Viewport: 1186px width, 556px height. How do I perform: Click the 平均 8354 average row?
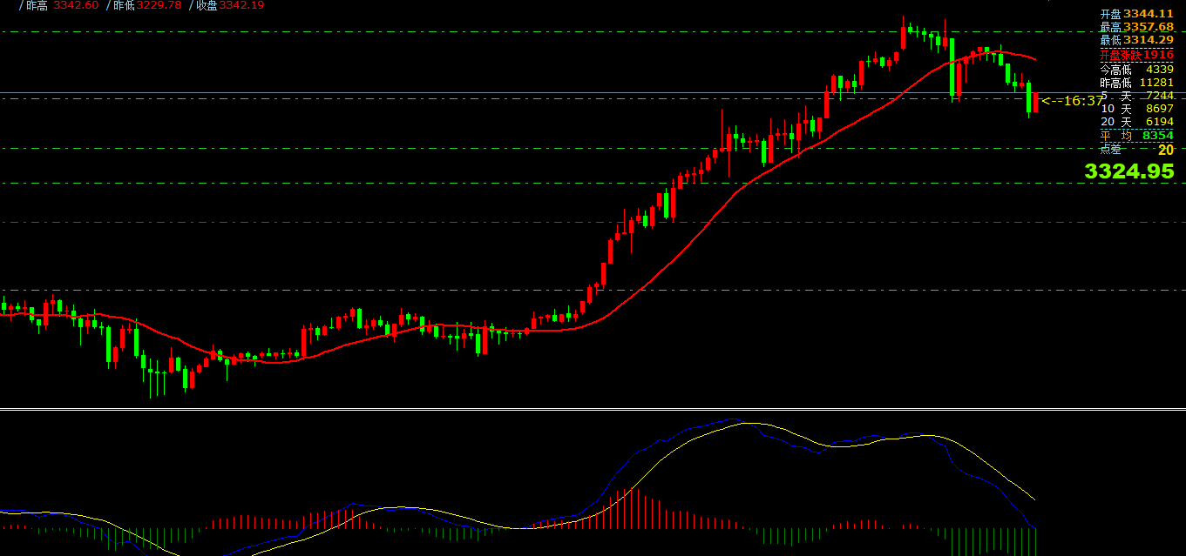point(1136,136)
